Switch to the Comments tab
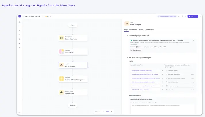The width and height of the screenshot is (205, 117). [x=150, y=30]
